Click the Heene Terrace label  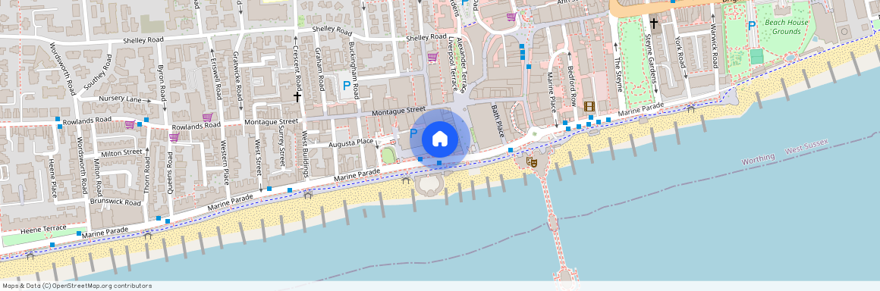[43, 230]
